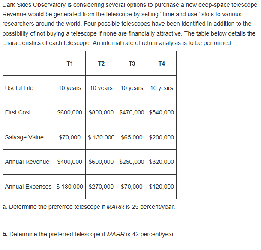Image resolution: width=261 pixels, height=250 pixels.
Task: Select the $470,000 first cost cell
Action: click(132, 112)
